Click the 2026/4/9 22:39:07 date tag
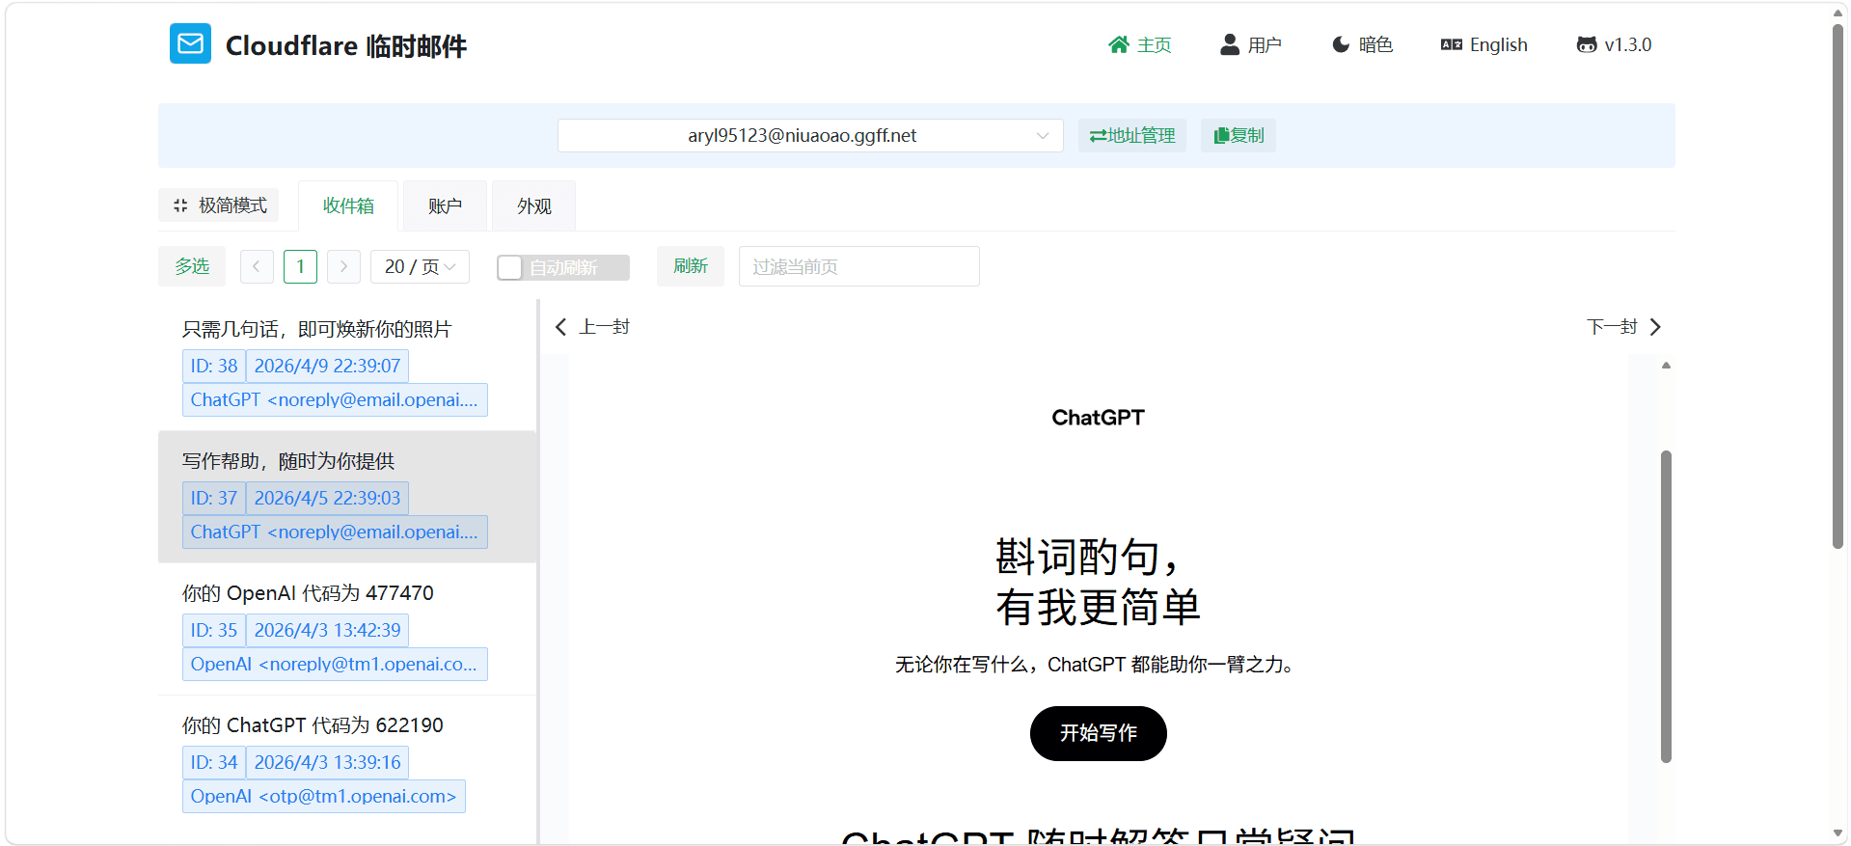1851x846 pixels. (x=327, y=366)
